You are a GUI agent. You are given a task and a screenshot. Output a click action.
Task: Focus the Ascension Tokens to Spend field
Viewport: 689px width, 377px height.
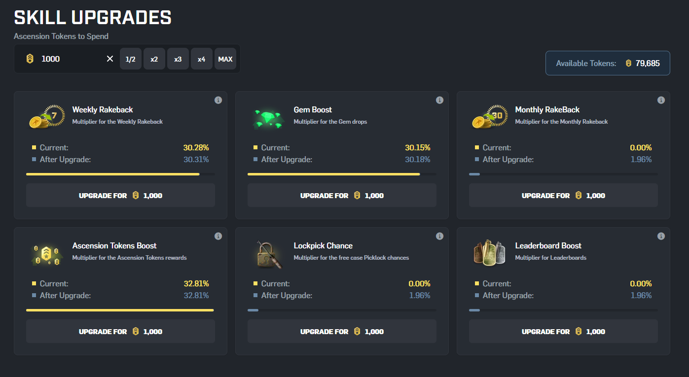tap(69, 59)
